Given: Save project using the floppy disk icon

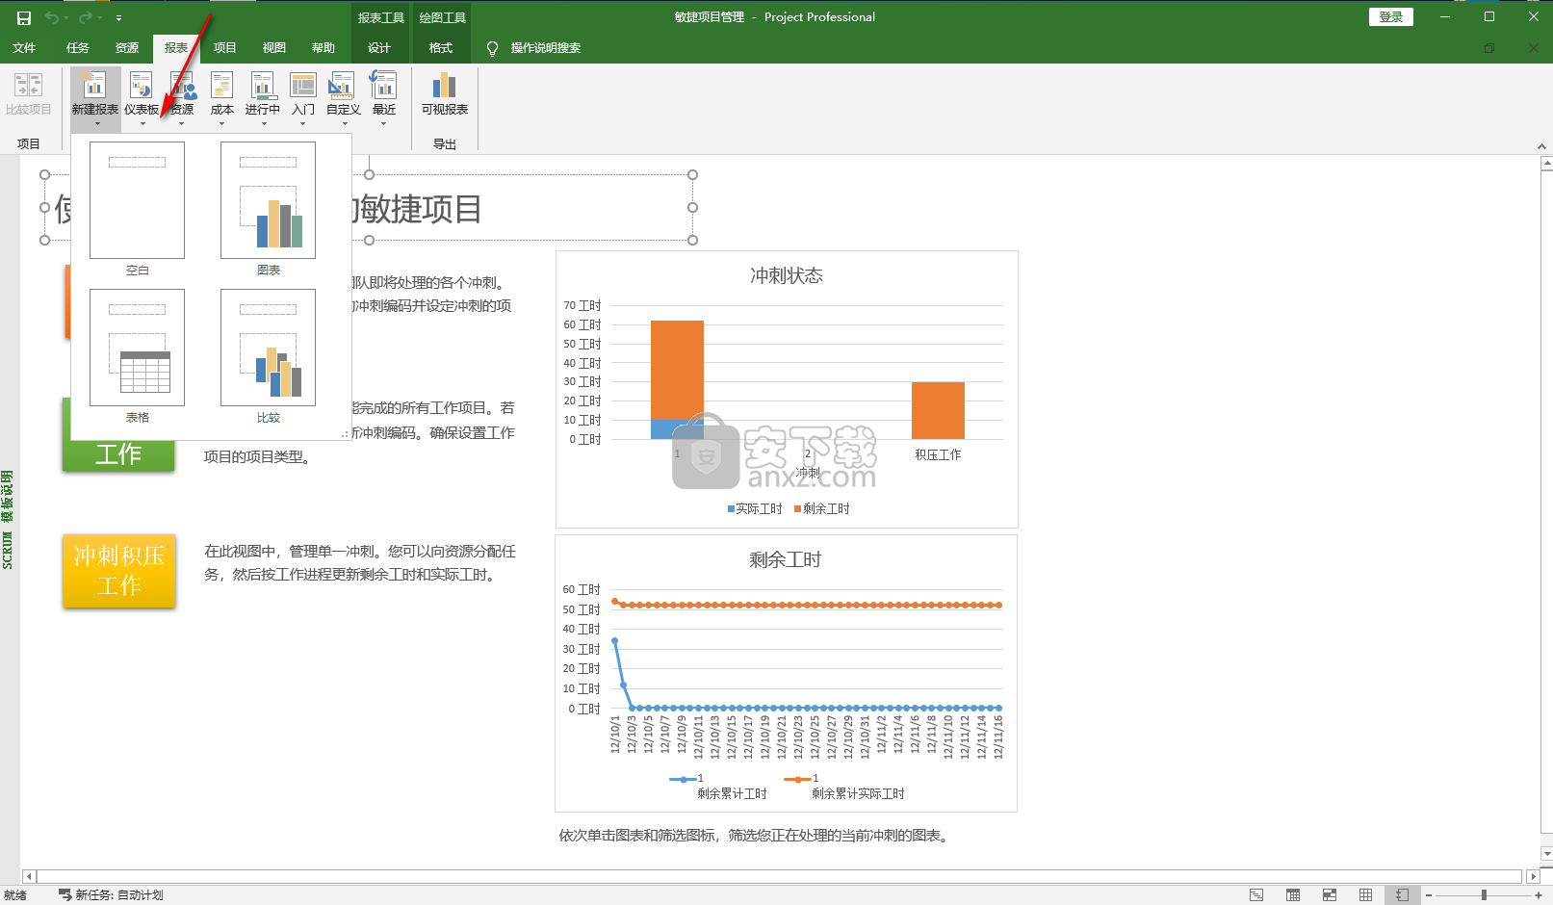Looking at the screenshot, I should pos(24,17).
